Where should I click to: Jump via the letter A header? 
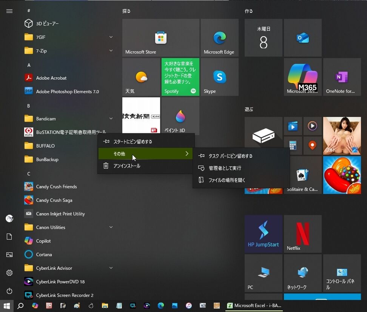(x=29, y=65)
